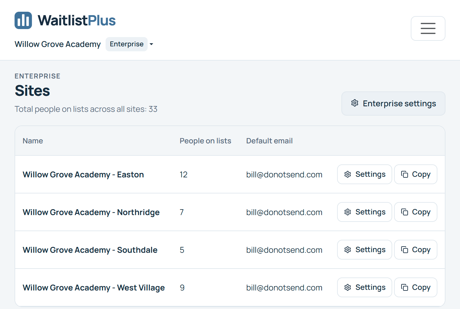Click the Default email column header

pyautogui.click(x=269, y=141)
